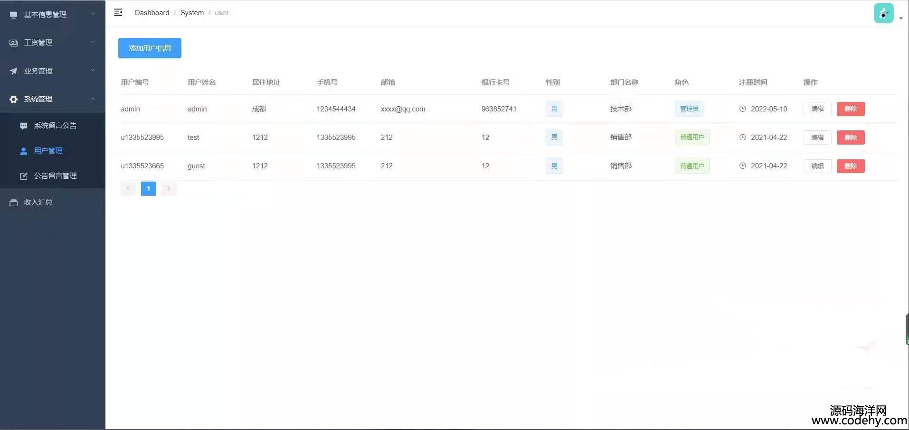Click the 添加用户信息 button
The width and height of the screenshot is (909, 430).
point(150,48)
